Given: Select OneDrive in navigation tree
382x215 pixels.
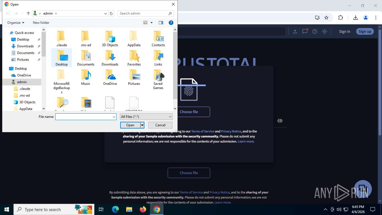Looking at the screenshot, I should tap(24, 75).
